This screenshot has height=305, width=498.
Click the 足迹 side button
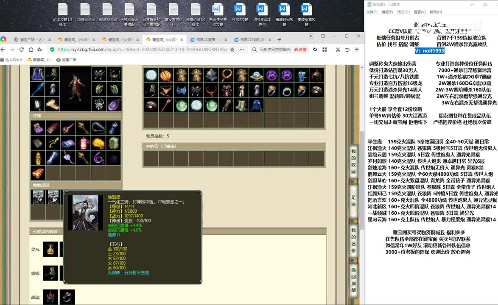pyautogui.click(x=353, y=201)
